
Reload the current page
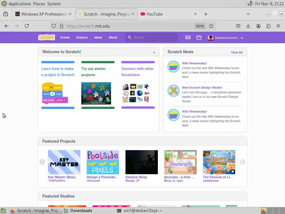[27, 26]
